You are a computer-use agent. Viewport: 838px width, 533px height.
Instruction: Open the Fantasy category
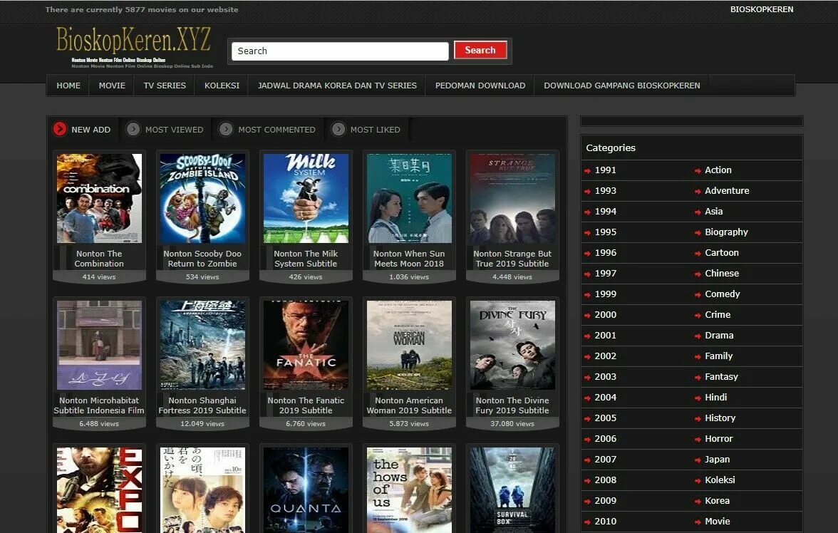(721, 377)
